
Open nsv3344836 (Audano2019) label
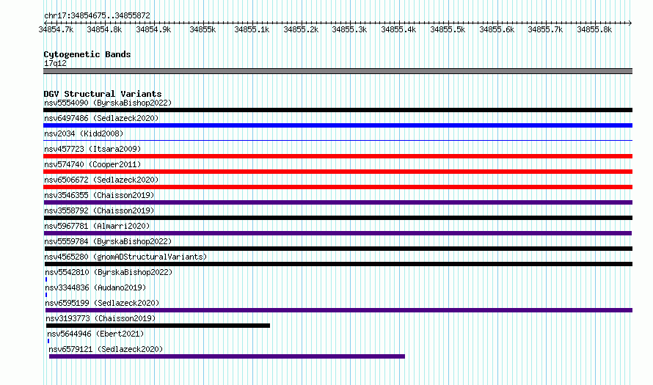[96, 287]
